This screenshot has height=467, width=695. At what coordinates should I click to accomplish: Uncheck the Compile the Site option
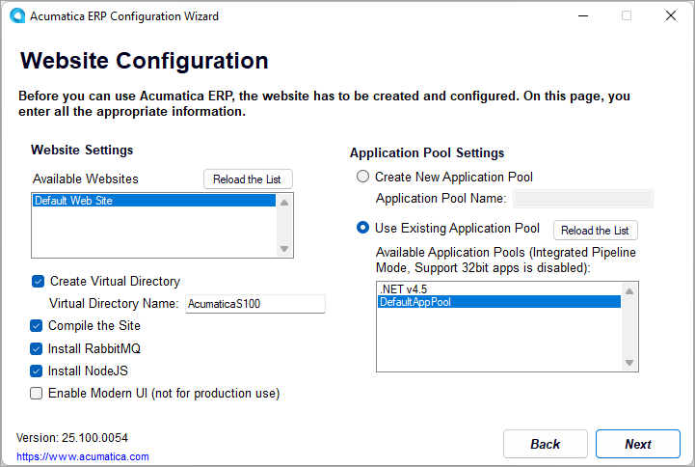(38, 326)
